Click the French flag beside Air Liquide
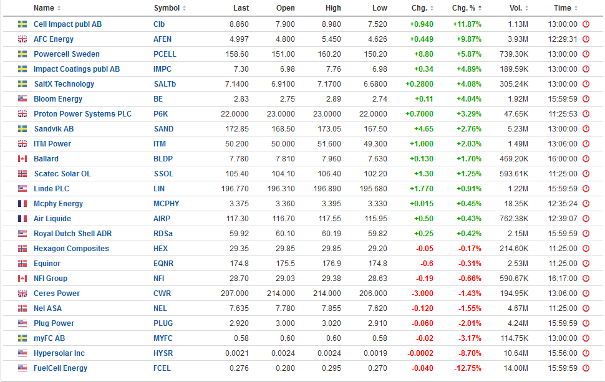The width and height of the screenshot is (605, 382). [x=22, y=219]
